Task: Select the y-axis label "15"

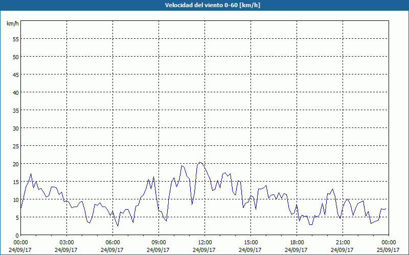Action: click(16, 182)
